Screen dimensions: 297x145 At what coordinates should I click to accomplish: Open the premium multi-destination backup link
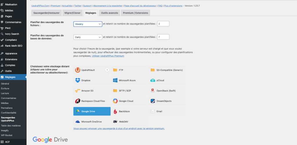119,129
